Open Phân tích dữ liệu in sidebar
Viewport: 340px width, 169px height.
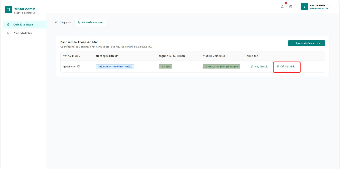point(24,33)
